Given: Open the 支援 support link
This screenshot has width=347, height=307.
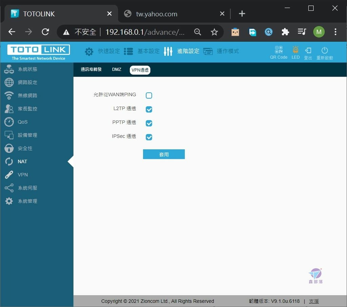Looking at the screenshot, I should click(x=314, y=301).
